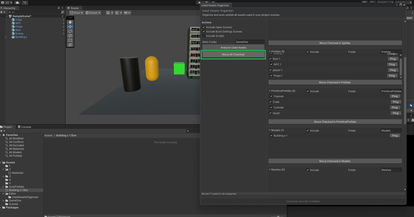
Task: Choose the Scale tool
Action: (70, 36)
